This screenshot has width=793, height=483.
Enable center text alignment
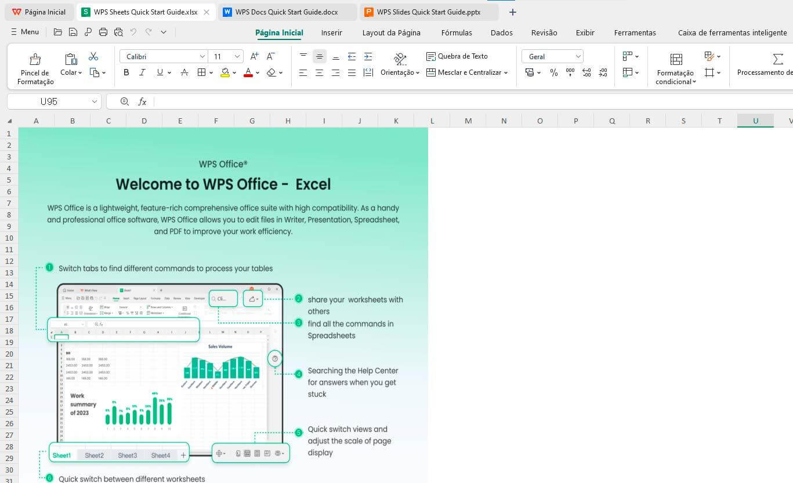click(x=319, y=72)
